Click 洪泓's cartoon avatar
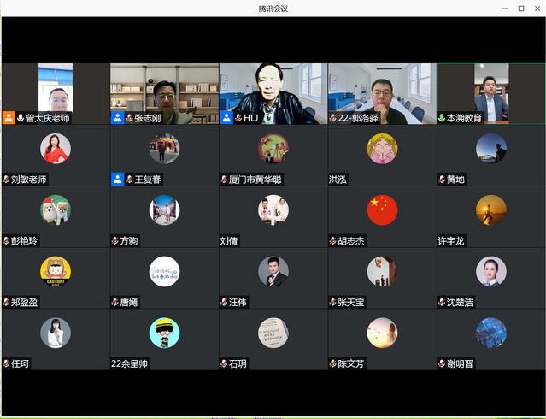This screenshot has width=546, height=419. (382, 149)
